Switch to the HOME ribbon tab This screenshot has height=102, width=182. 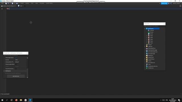coord(22,3)
